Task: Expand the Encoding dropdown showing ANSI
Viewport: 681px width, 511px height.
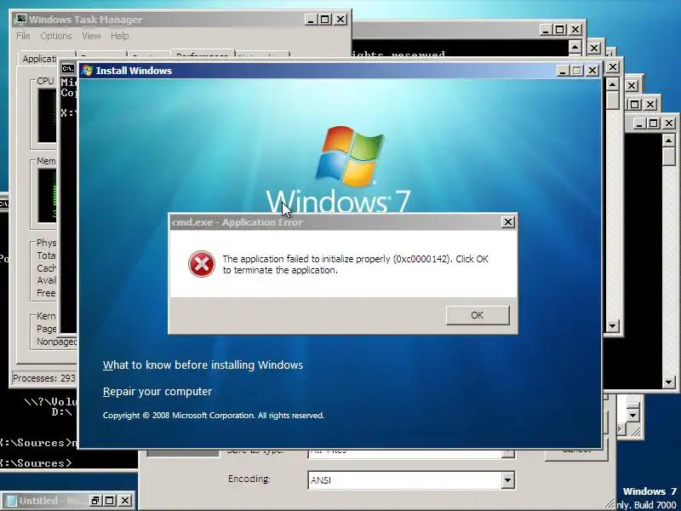Action: coord(507,480)
